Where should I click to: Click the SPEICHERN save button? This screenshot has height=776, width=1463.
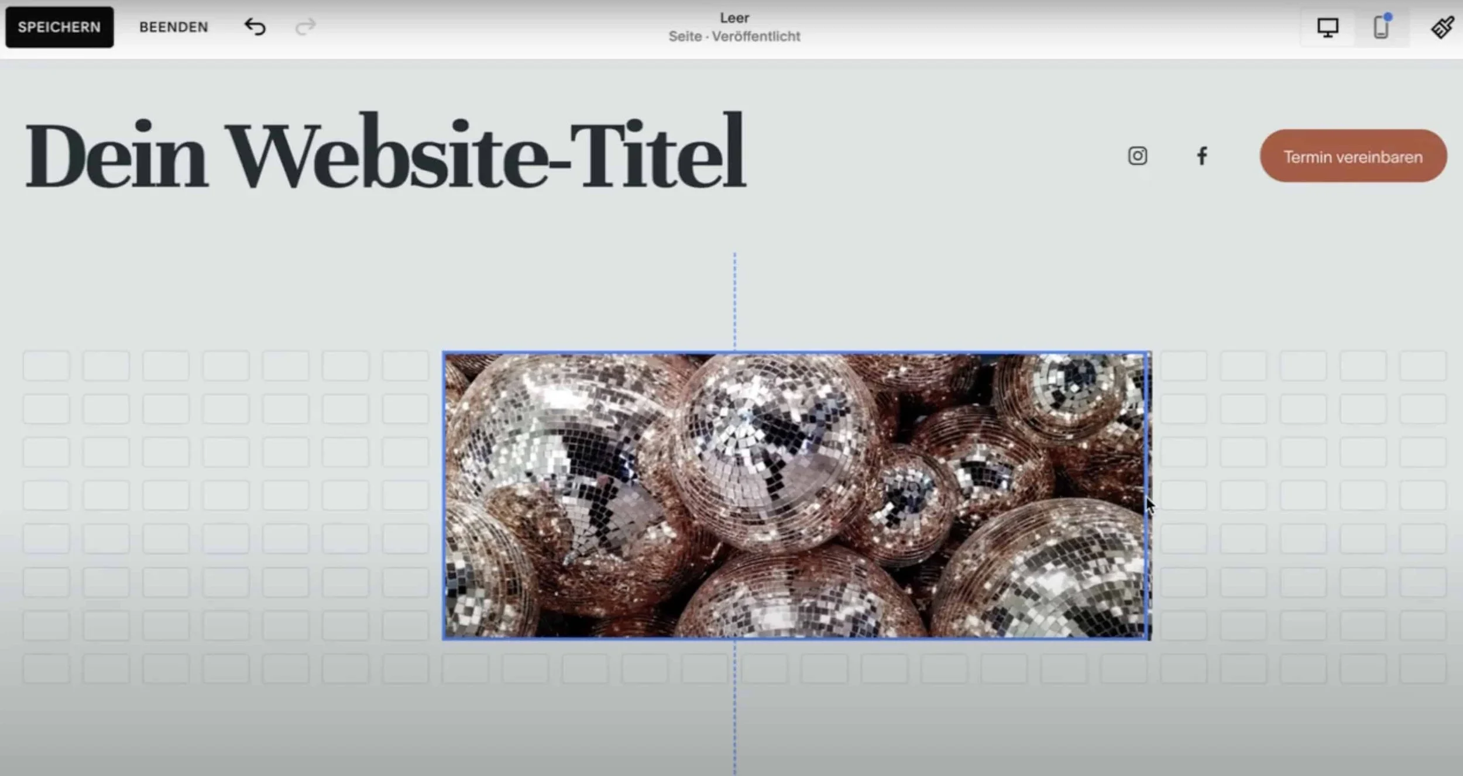point(59,27)
